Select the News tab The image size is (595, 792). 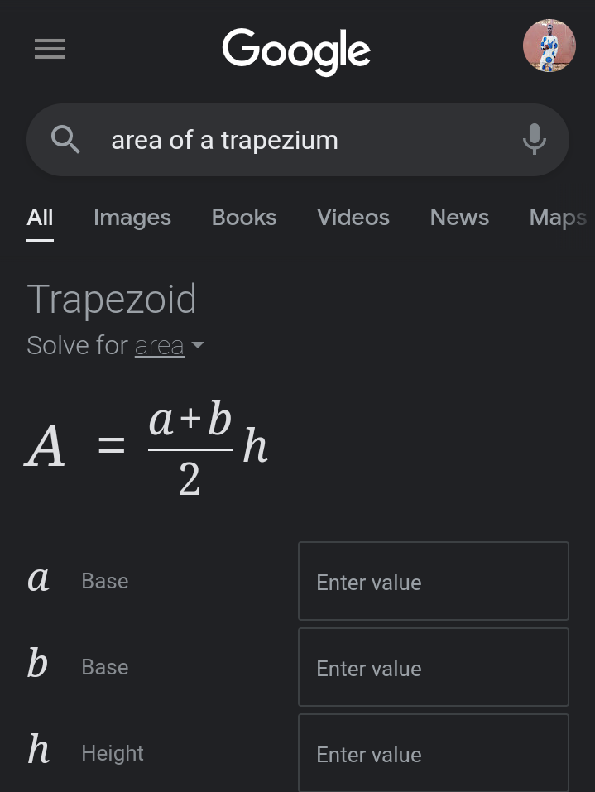point(459,218)
